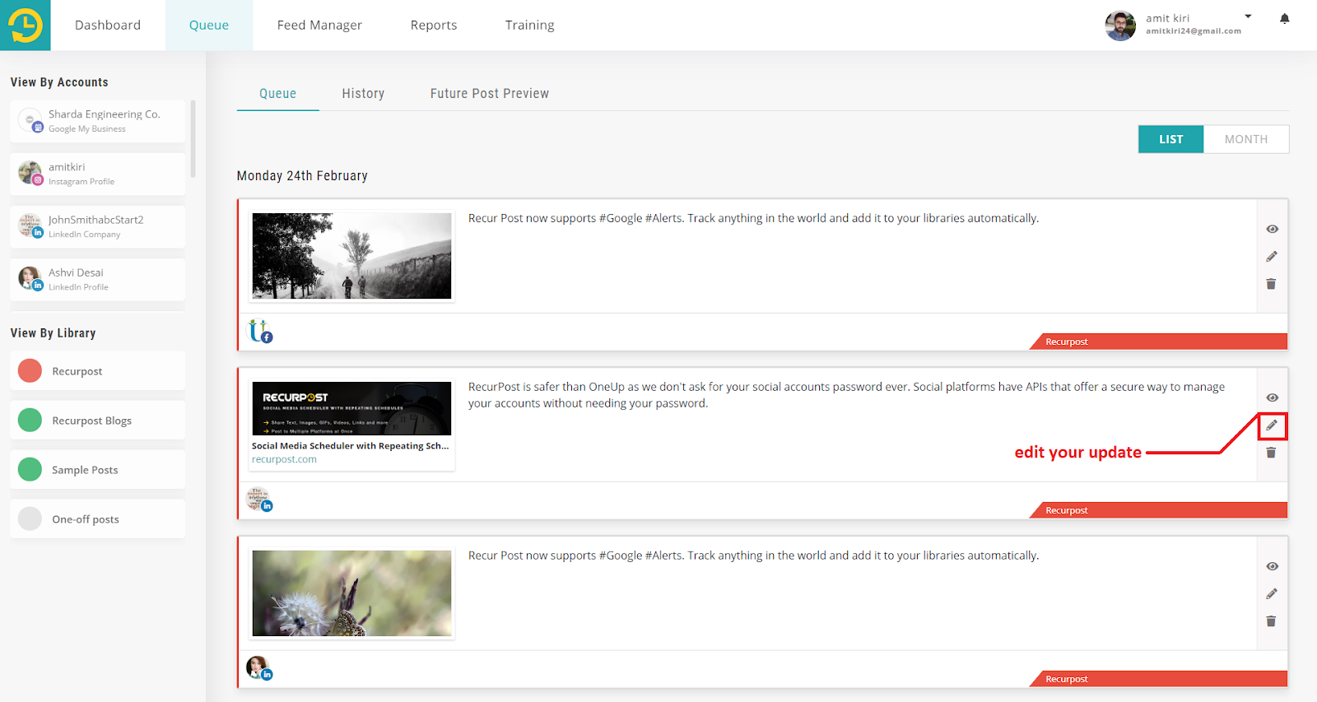1317x702 pixels.
Task: Click the OneUp safety post text
Action: click(x=846, y=395)
